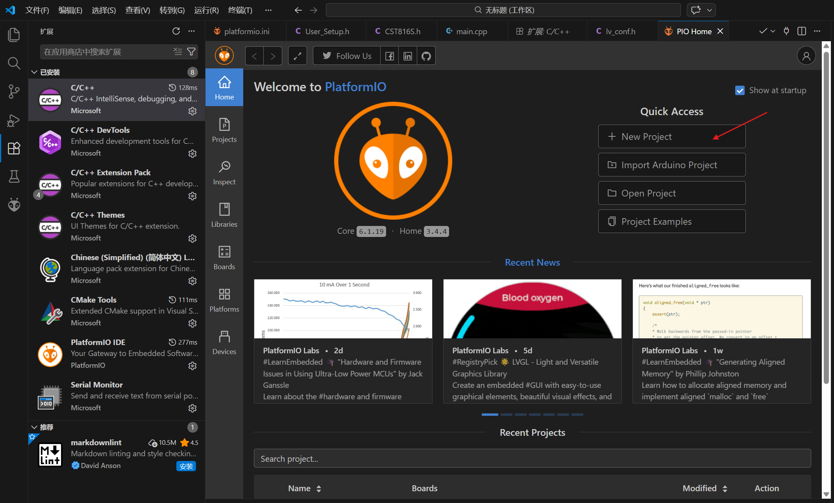
Task: Open the PlatformIO alien icon in activity bar
Action: [x=14, y=205]
